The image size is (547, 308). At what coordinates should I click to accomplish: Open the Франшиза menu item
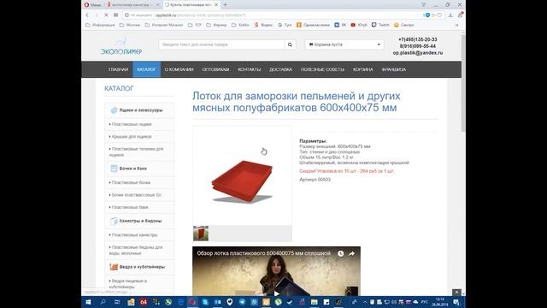393,69
